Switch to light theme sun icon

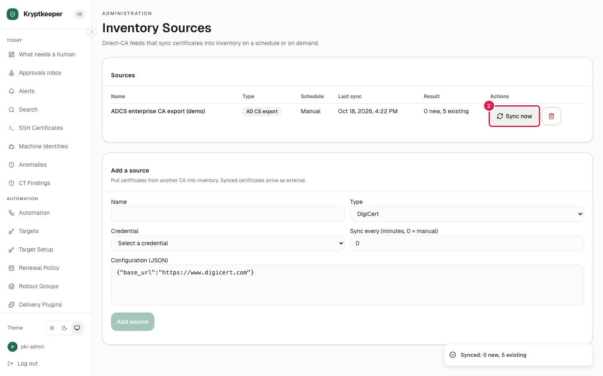pyautogui.click(x=52, y=328)
